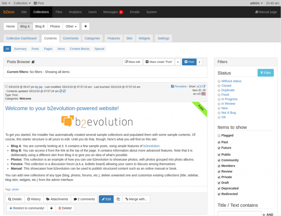Screen dimensions: 281x216
Task: Open dropdown arrow beside blue Post button
Action: click(199, 62)
